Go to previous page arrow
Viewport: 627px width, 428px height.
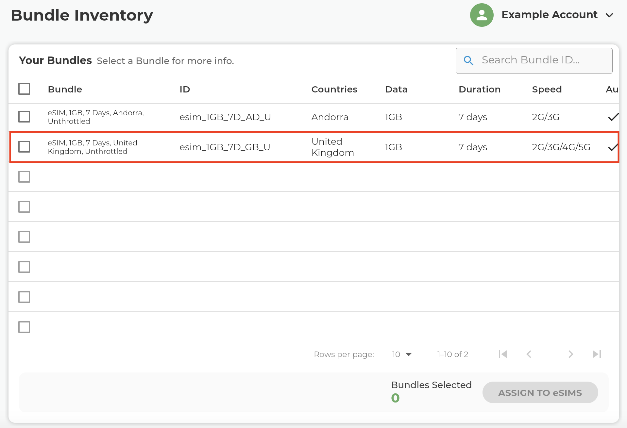tap(529, 354)
